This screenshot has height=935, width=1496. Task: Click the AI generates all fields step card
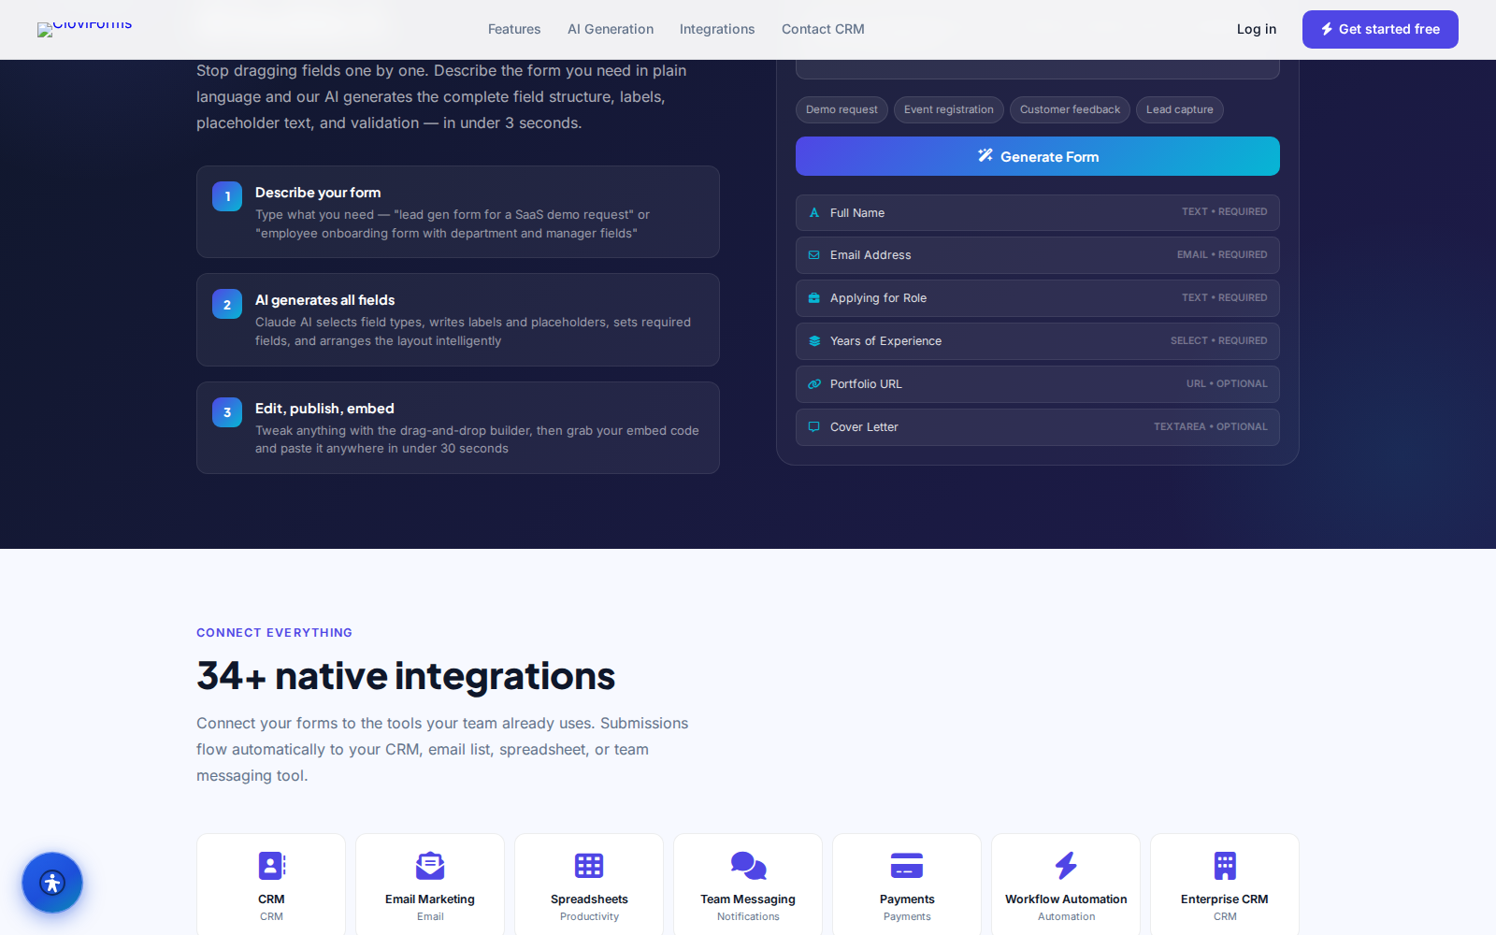(x=458, y=320)
